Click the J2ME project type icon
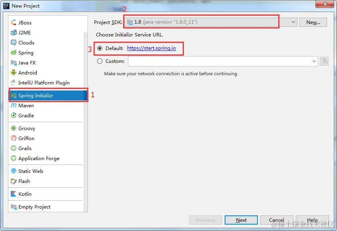 [x=14, y=32]
